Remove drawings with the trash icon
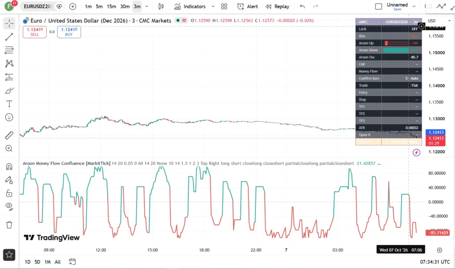The width and height of the screenshot is (455, 269). coord(9,225)
